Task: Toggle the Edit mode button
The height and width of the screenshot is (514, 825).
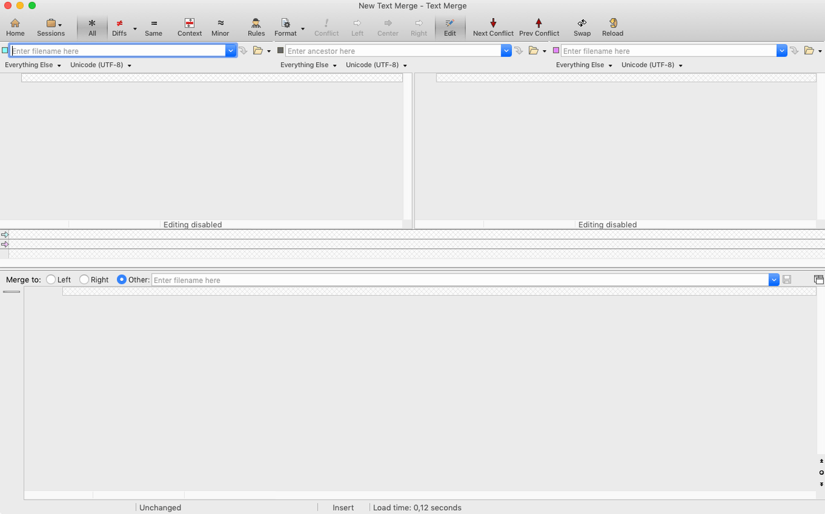Action: [450, 28]
